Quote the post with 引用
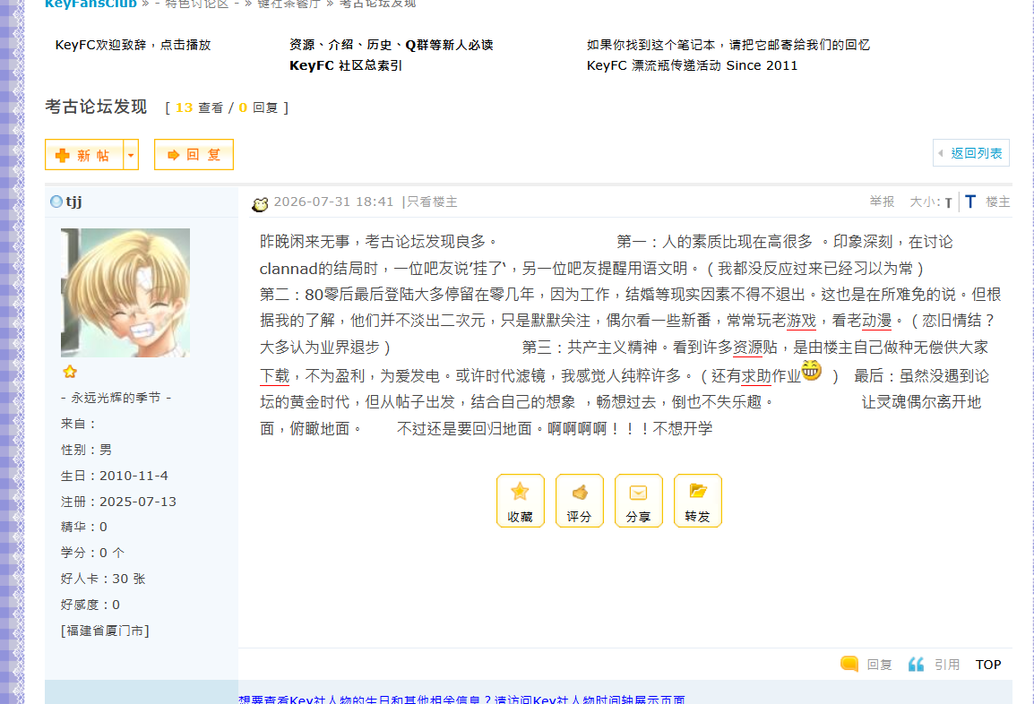Image resolution: width=1034 pixels, height=704 pixels. pos(934,665)
